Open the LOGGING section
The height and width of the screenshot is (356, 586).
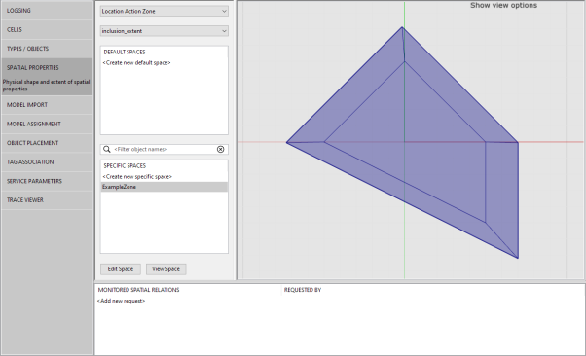click(47, 11)
